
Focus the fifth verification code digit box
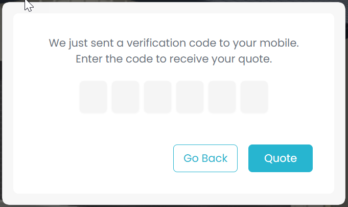222,96
